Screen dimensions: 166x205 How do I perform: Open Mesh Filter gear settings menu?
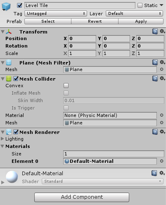coord(162,62)
